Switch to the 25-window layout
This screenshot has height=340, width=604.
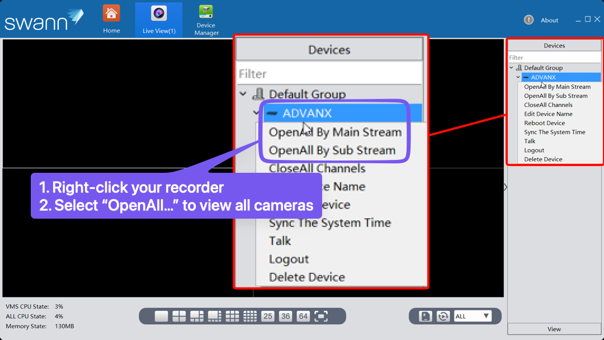[x=268, y=316]
